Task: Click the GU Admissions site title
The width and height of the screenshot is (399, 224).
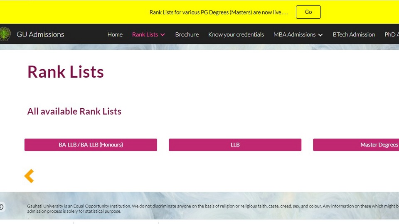Action: point(40,34)
